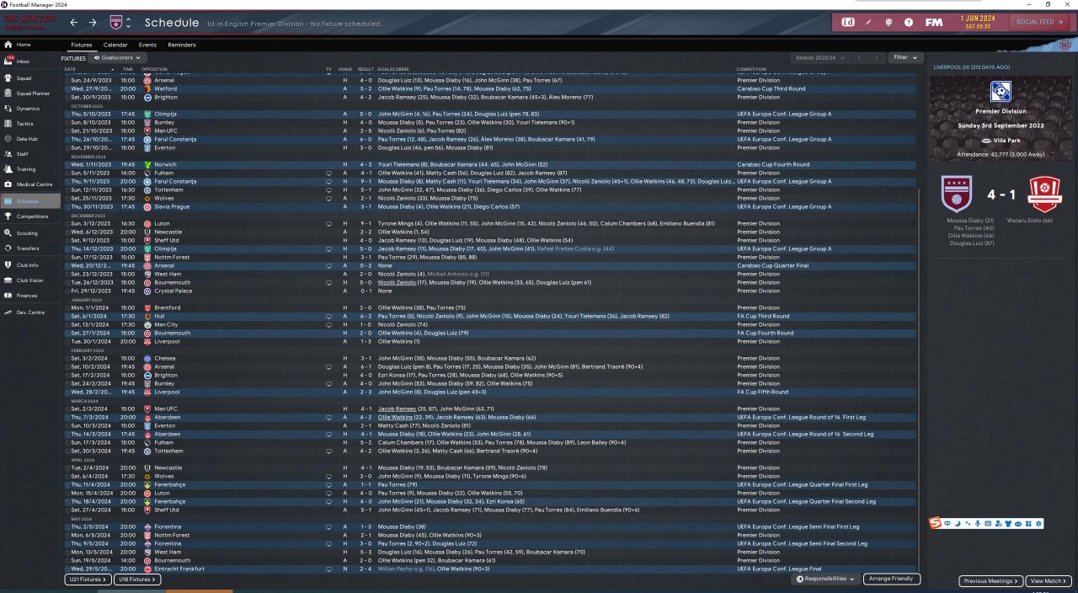Click the Premier Division logo in the match panel

coord(1001,91)
